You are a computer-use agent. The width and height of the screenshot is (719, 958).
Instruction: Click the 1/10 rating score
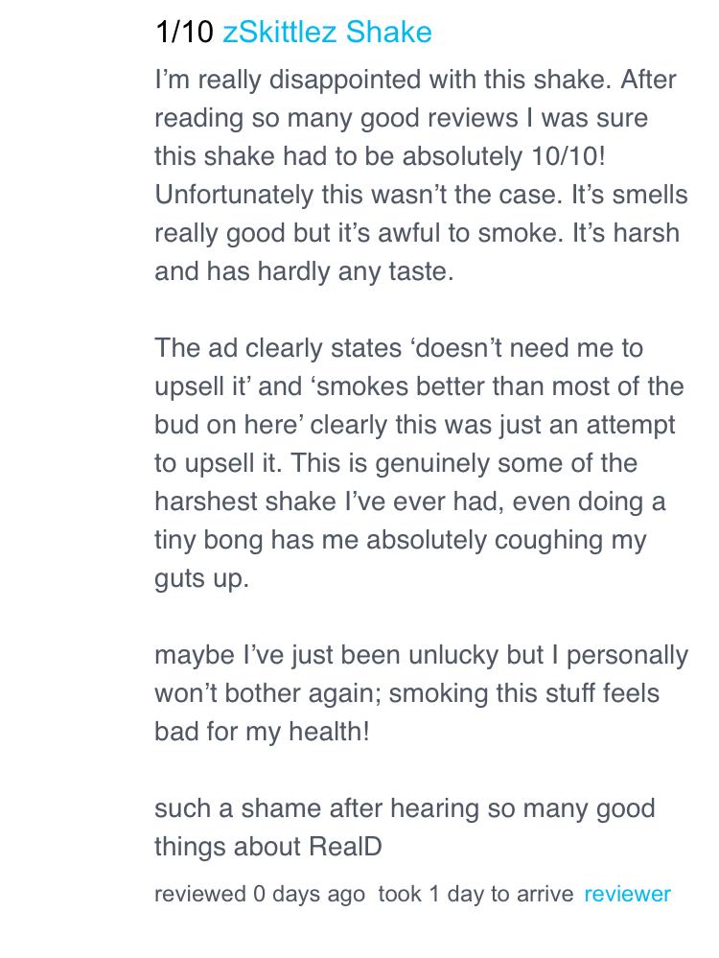(184, 33)
